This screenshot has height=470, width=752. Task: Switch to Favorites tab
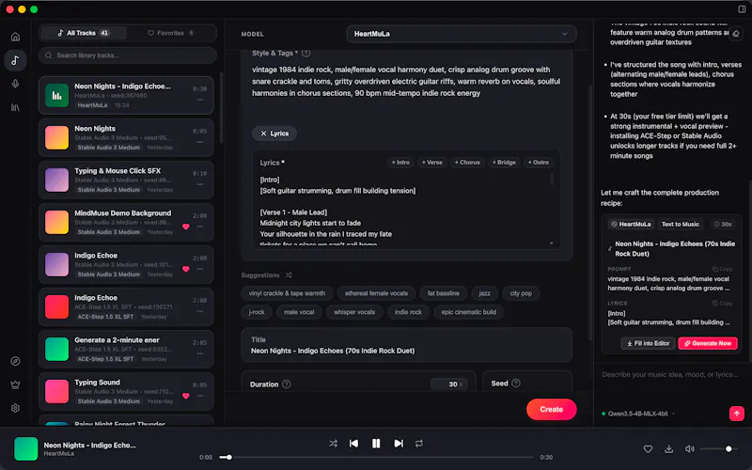pyautogui.click(x=171, y=33)
